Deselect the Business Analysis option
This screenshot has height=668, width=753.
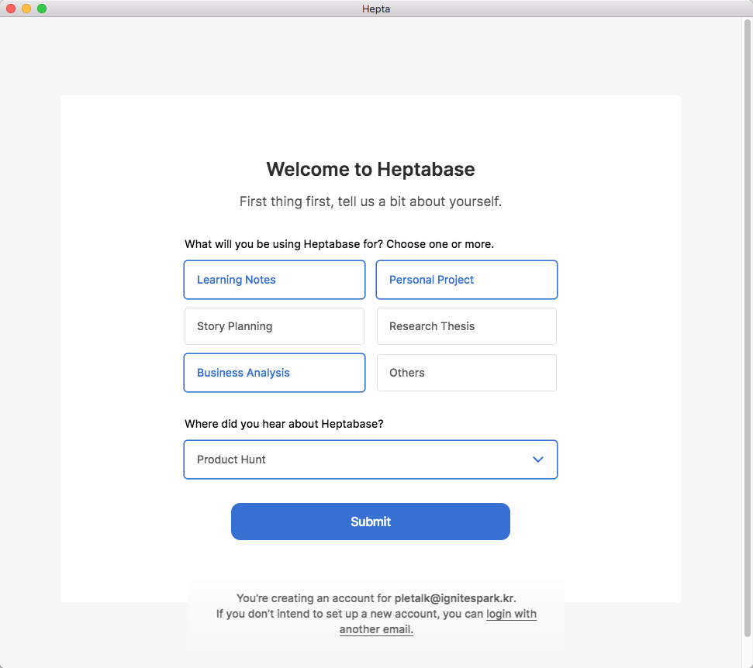pos(275,373)
